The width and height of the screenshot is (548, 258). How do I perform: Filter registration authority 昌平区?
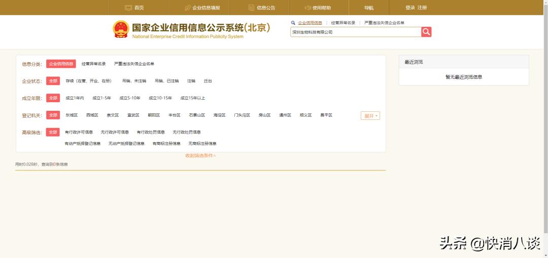click(326, 115)
